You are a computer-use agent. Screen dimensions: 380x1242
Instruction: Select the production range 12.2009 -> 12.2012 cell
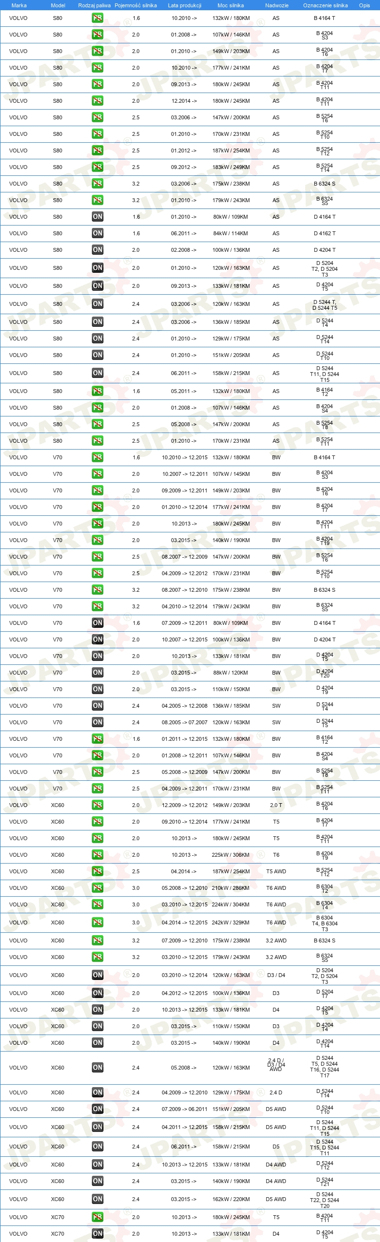(x=185, y=805)
